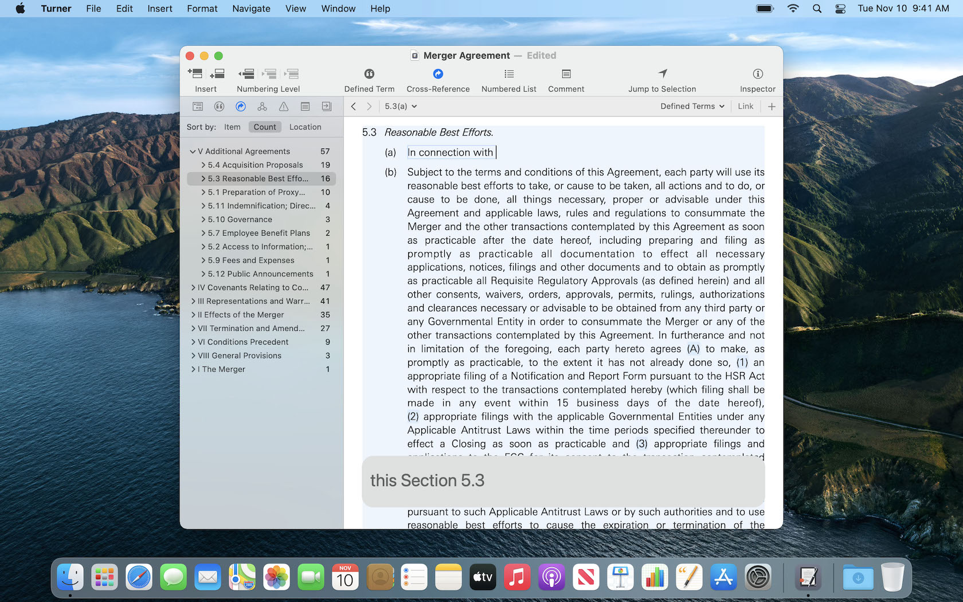Image resolution: width=963 pixels, height=602 pixels.
Task: Show outline tab in sidebar
Action: pos(198,106)
